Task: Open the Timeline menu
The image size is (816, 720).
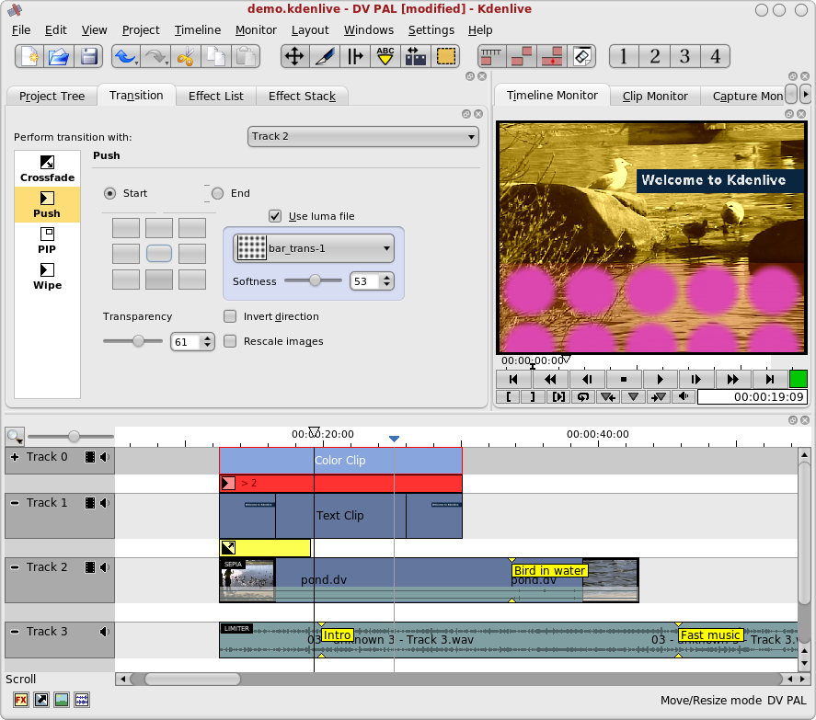Action: pos(197,29)
